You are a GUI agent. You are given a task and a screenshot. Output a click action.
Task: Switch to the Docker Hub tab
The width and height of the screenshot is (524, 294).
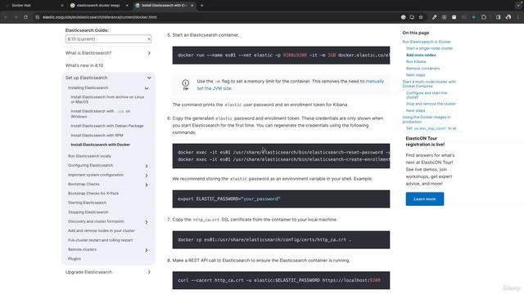(x=34, y=6)
